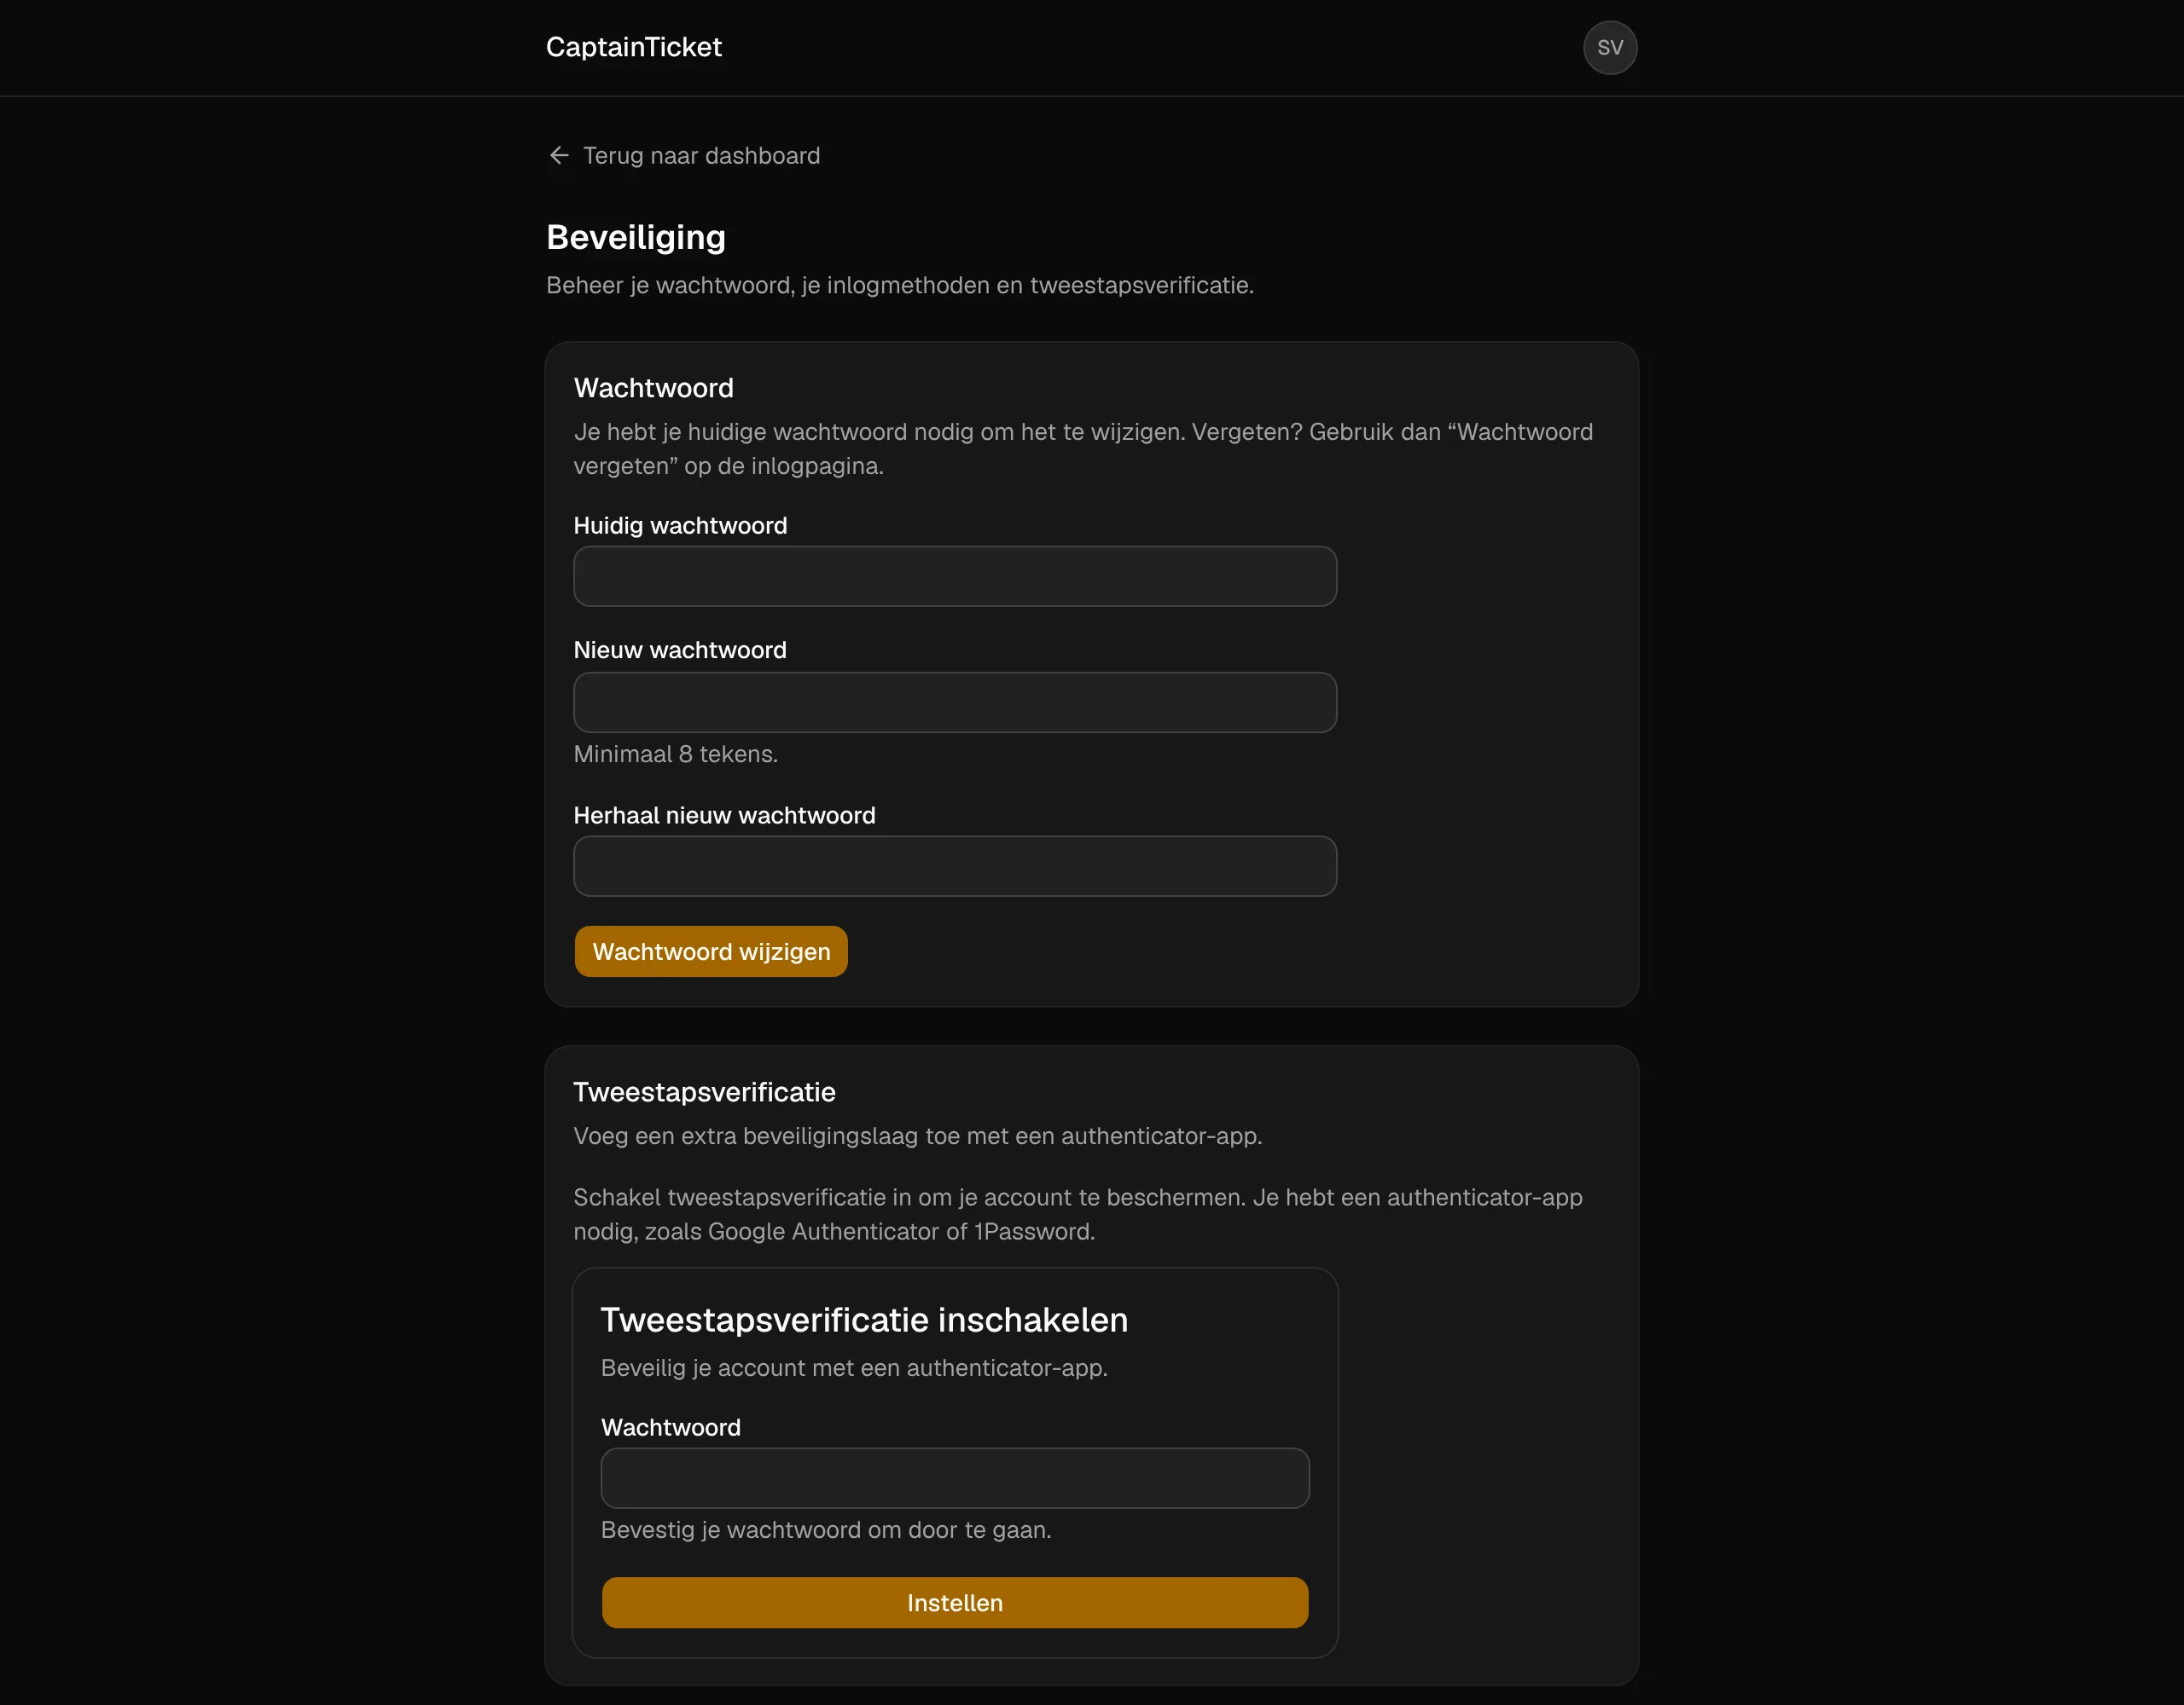This screenshot has width=2184, height=1705.
Task: Open the SV user avatar menu
Action: click(1609, 47)
